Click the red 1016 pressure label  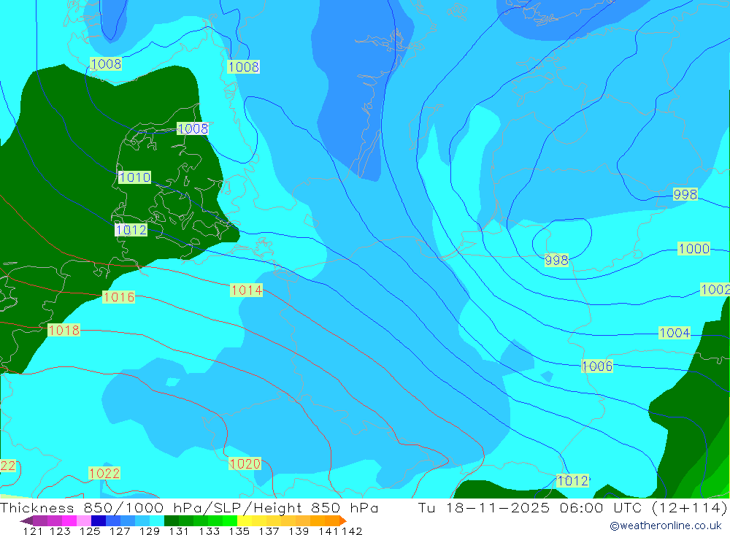pyautogui.click(x=119, y=297)
